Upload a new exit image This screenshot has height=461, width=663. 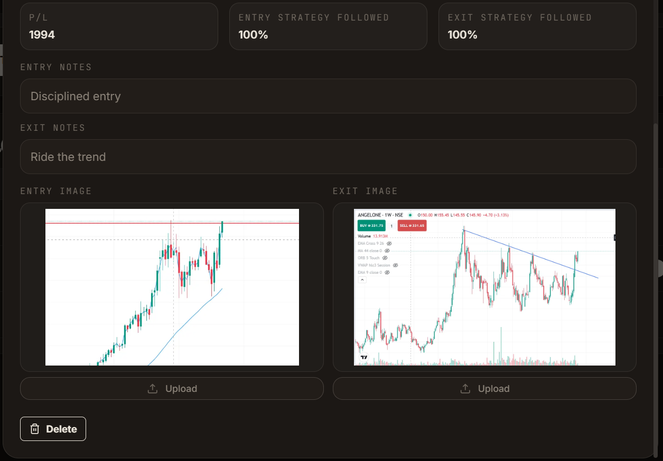pos(484,389)
